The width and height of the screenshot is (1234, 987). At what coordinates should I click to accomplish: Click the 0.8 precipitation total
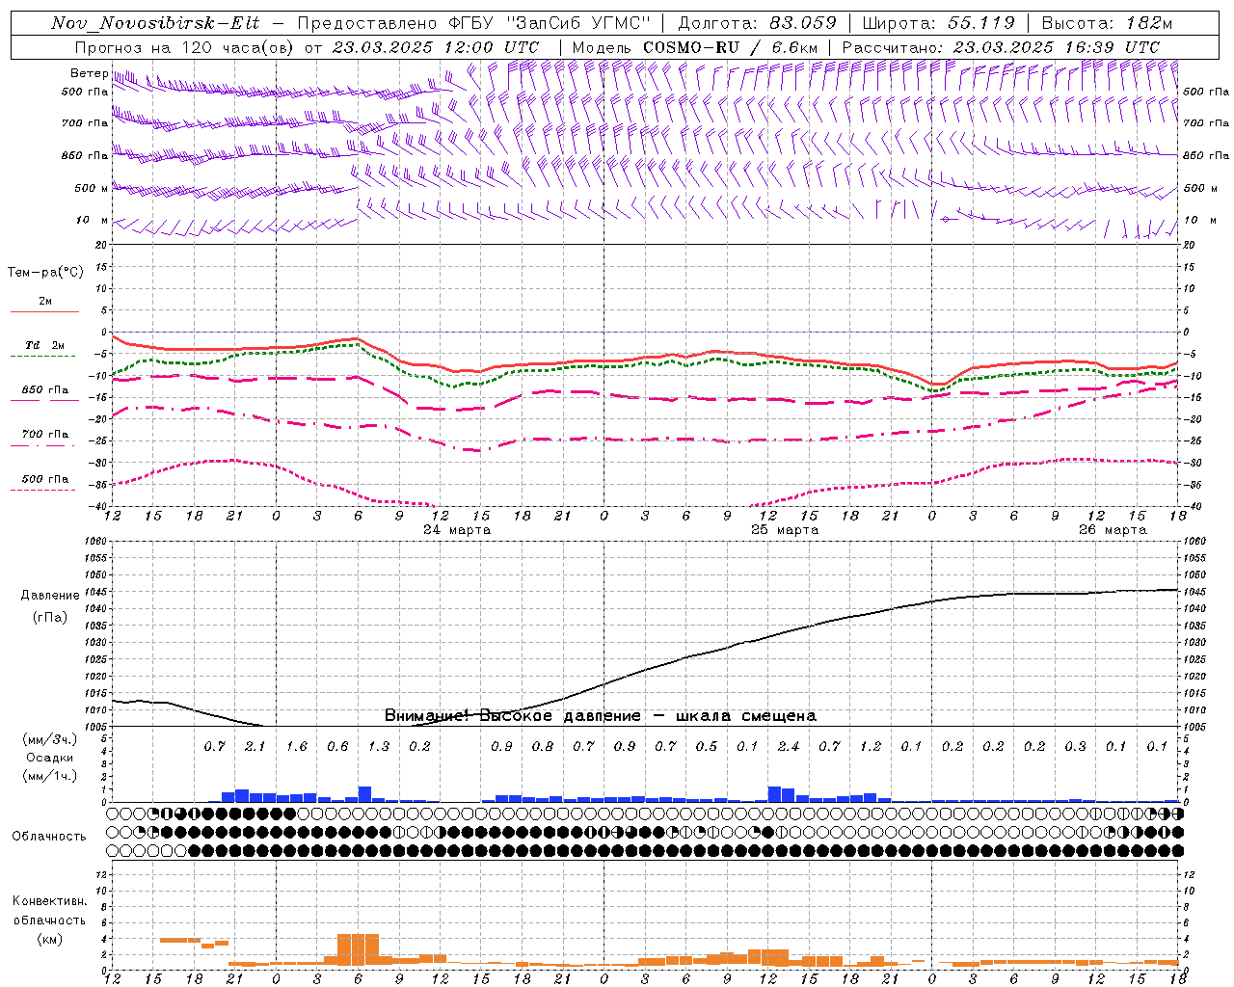(543, 746)
